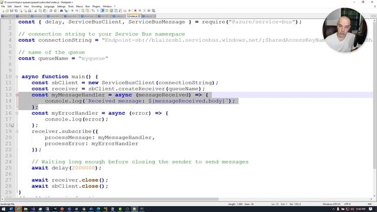Click the JavaScript file status bar label
The image size is (377, 212).
click(8, 204)
